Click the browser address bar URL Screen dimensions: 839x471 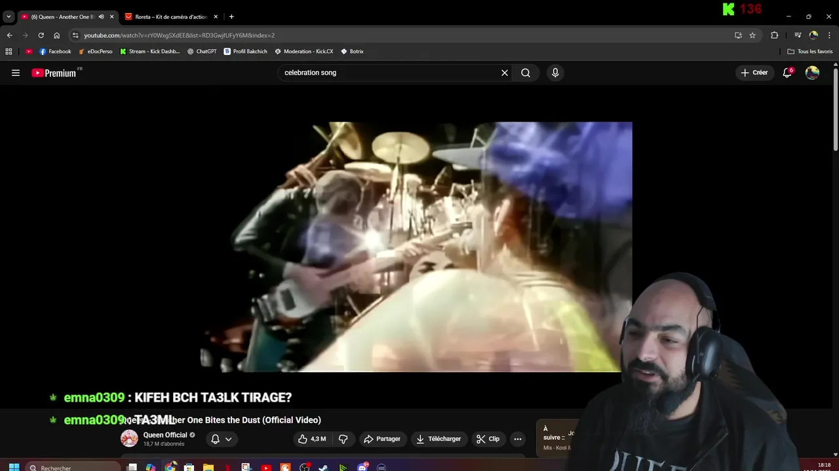pos(179,35)
